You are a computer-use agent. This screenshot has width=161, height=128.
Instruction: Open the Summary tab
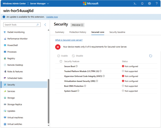[x=60, y=32]
